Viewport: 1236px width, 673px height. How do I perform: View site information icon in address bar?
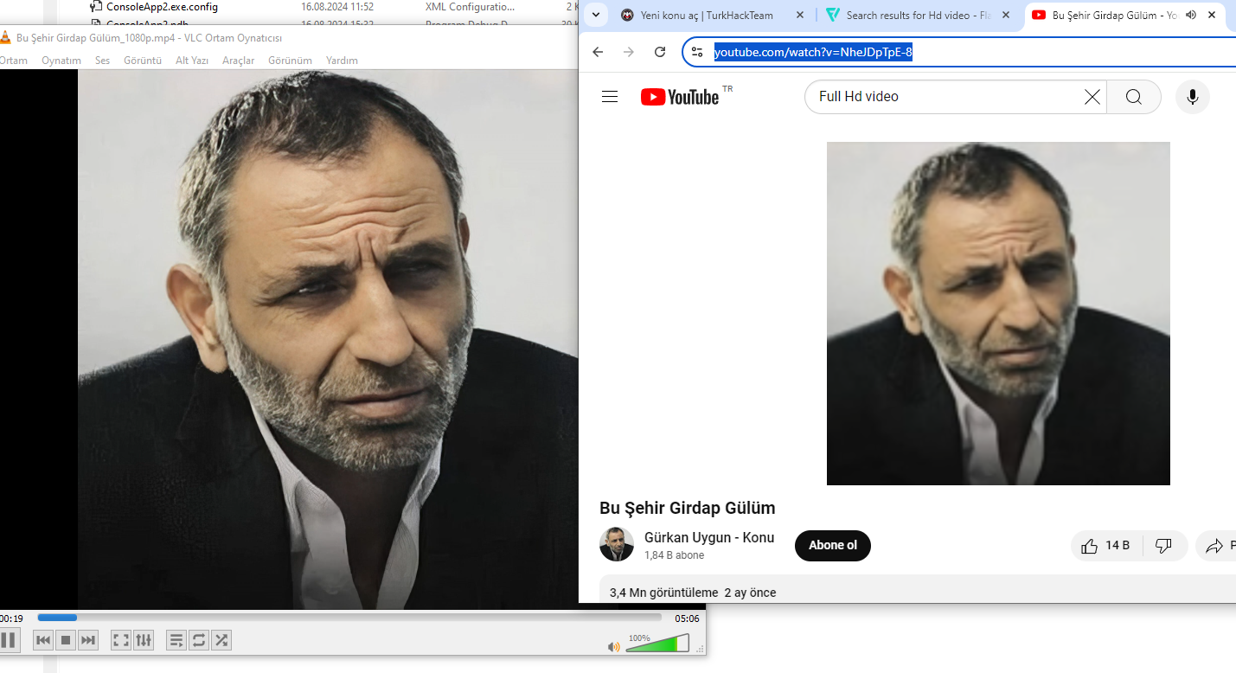697,52
